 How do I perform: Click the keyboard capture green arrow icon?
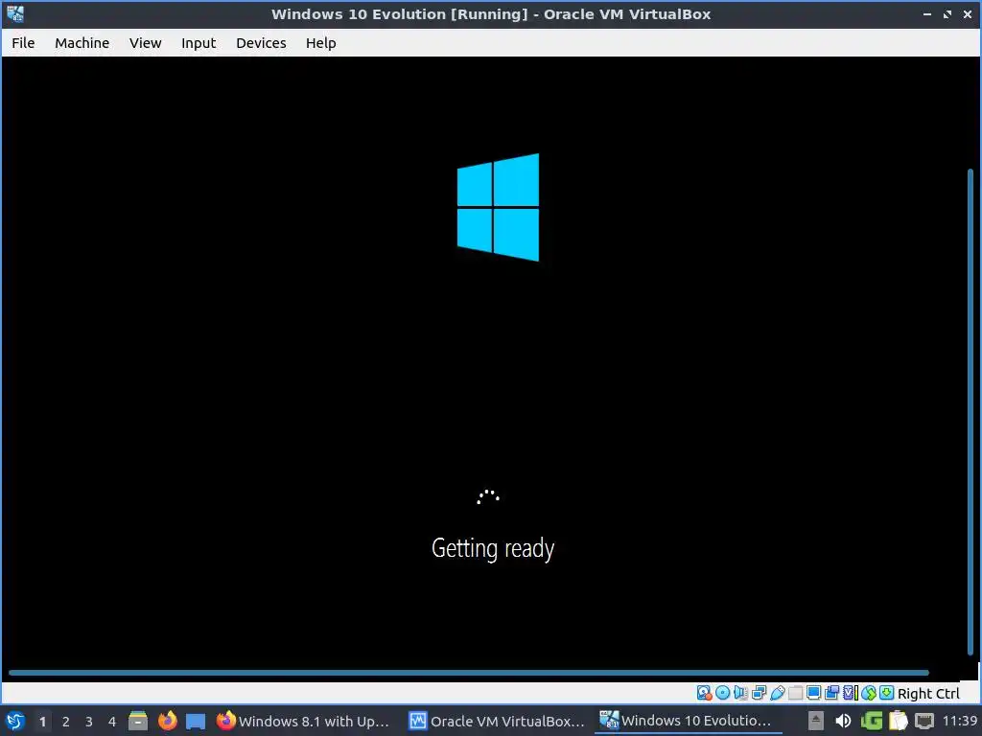pyautogui.click(x=887, y=693)
